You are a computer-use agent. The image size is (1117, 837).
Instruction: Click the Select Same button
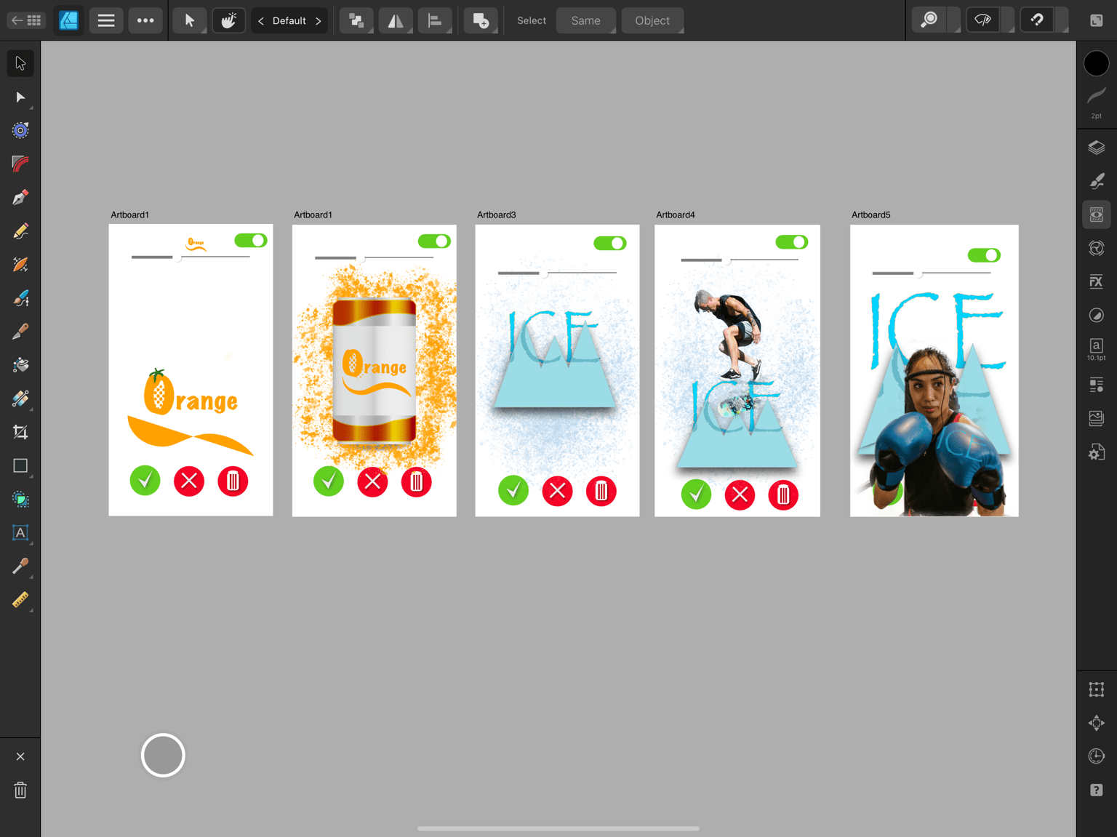[586, 20]
